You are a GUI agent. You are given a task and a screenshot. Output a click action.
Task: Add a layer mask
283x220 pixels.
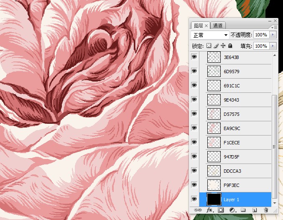pos(221,210)
